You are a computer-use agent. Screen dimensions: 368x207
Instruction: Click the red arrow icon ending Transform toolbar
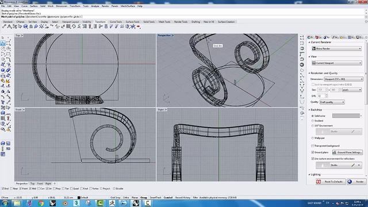coord(139,26)
